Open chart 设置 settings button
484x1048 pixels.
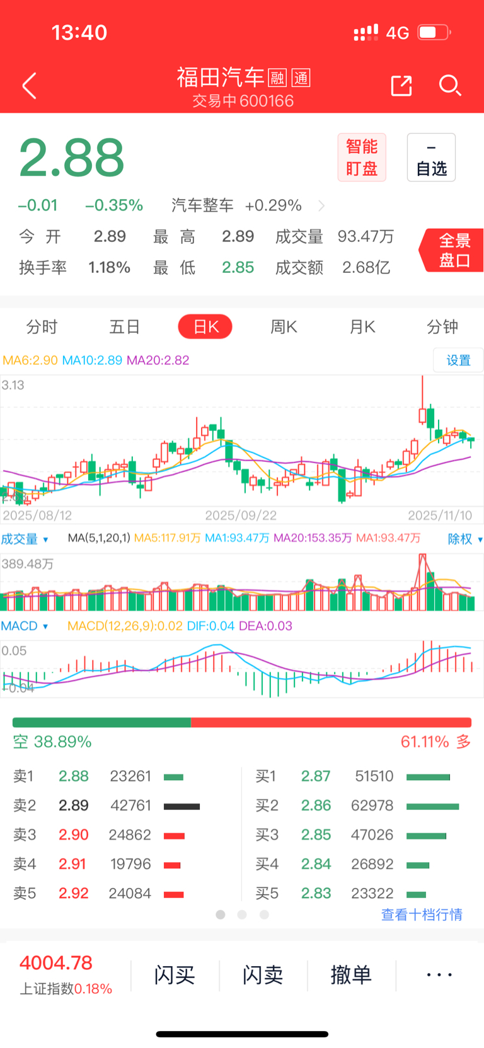pyautogui.click(x=458, y=360)
